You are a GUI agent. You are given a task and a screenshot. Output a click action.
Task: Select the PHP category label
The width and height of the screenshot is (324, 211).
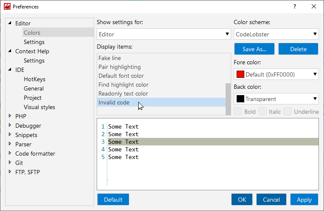(21, 116)
